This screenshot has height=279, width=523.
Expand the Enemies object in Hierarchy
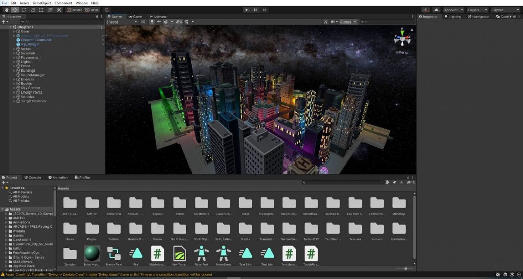(14, 79)
